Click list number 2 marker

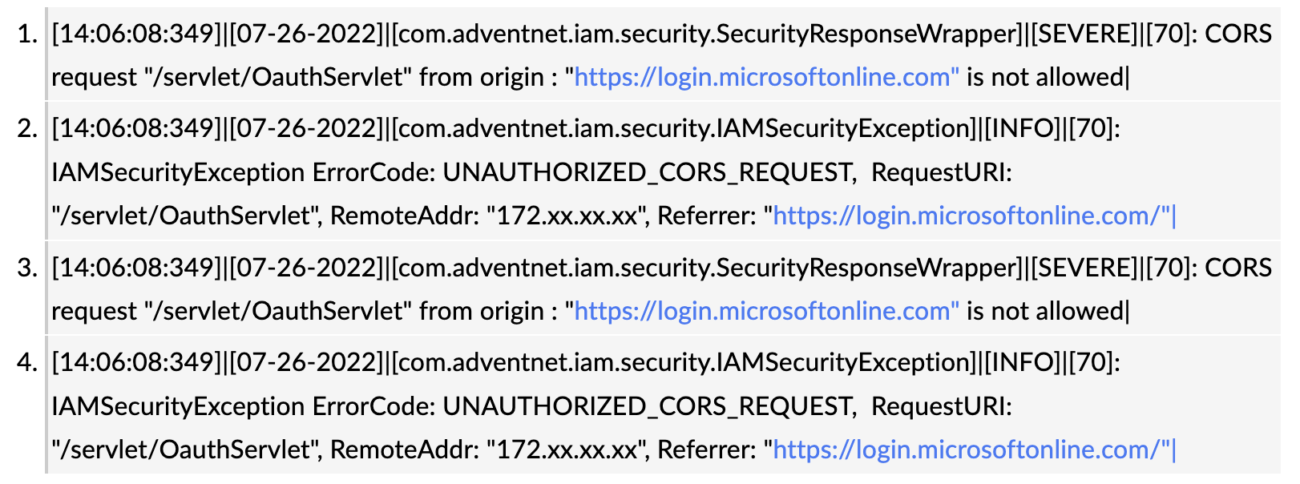click(28, 128)
